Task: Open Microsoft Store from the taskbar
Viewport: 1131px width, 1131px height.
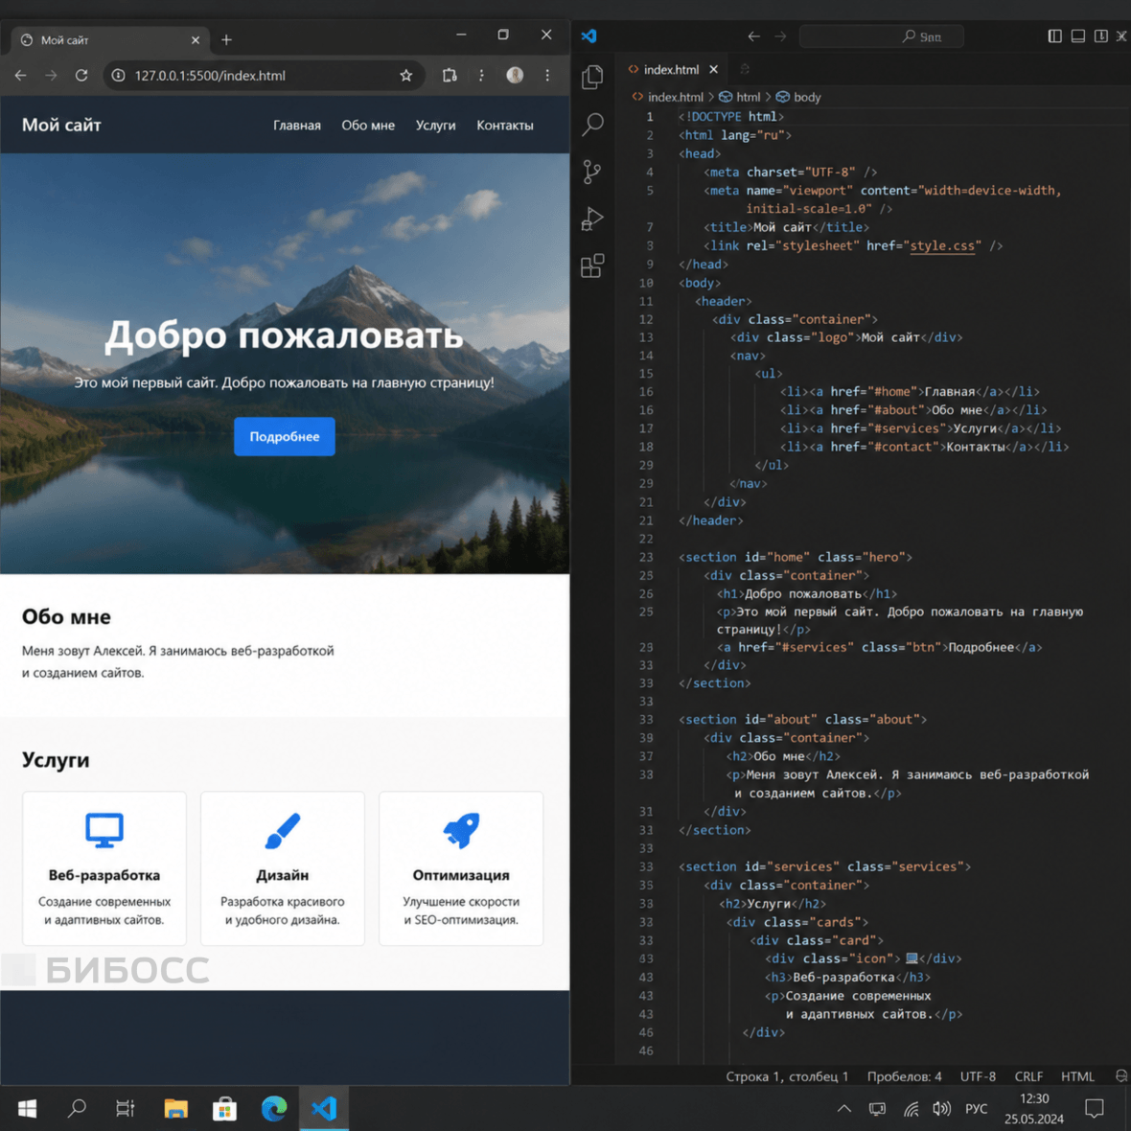Action: coord(224,1108)
